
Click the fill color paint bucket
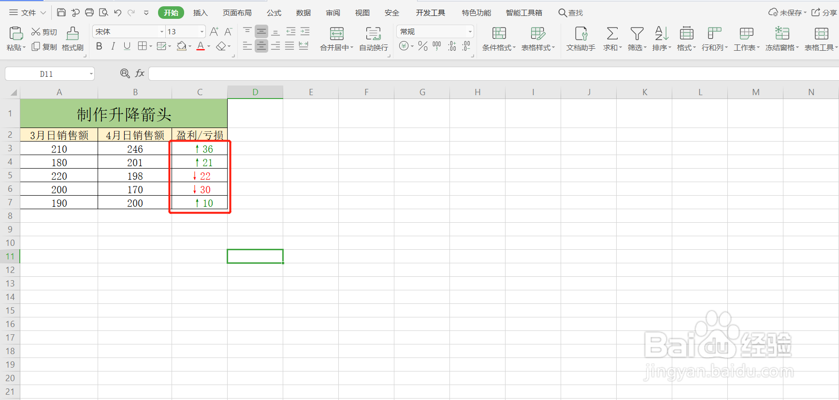182,46
